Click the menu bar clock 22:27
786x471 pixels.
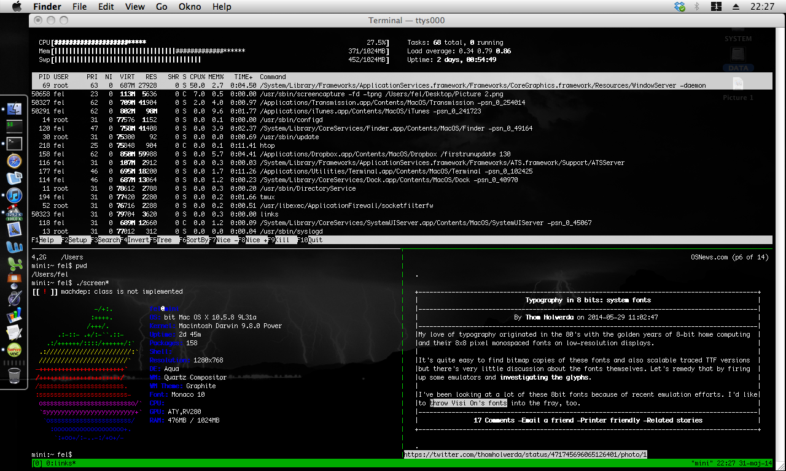[761, 7]
